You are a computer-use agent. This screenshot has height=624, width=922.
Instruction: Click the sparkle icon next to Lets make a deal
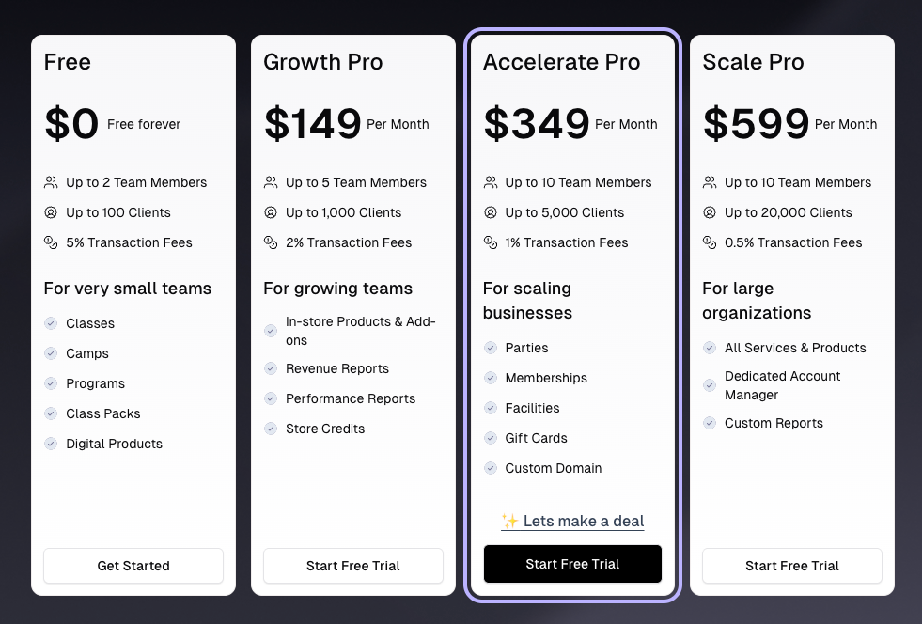[508, 521]
